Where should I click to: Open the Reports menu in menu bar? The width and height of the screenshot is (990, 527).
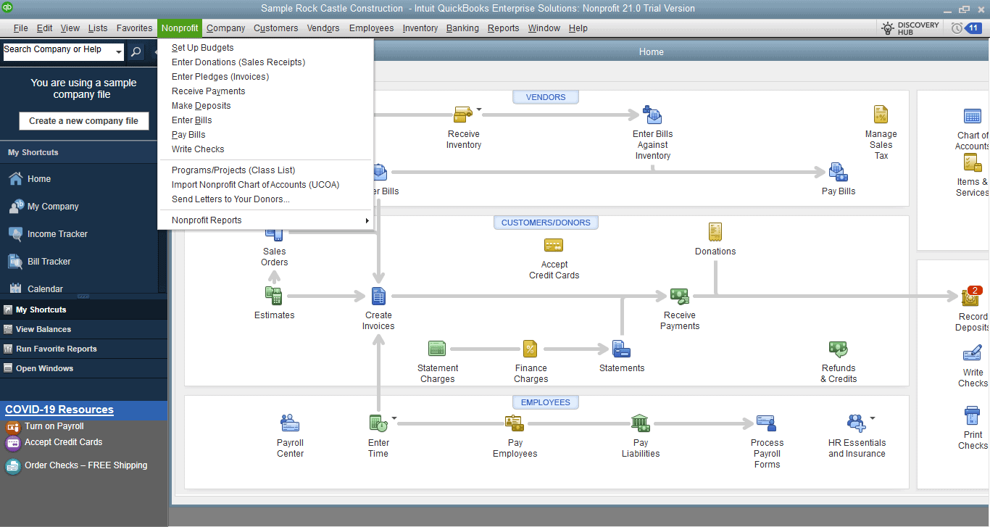[503, 28]
